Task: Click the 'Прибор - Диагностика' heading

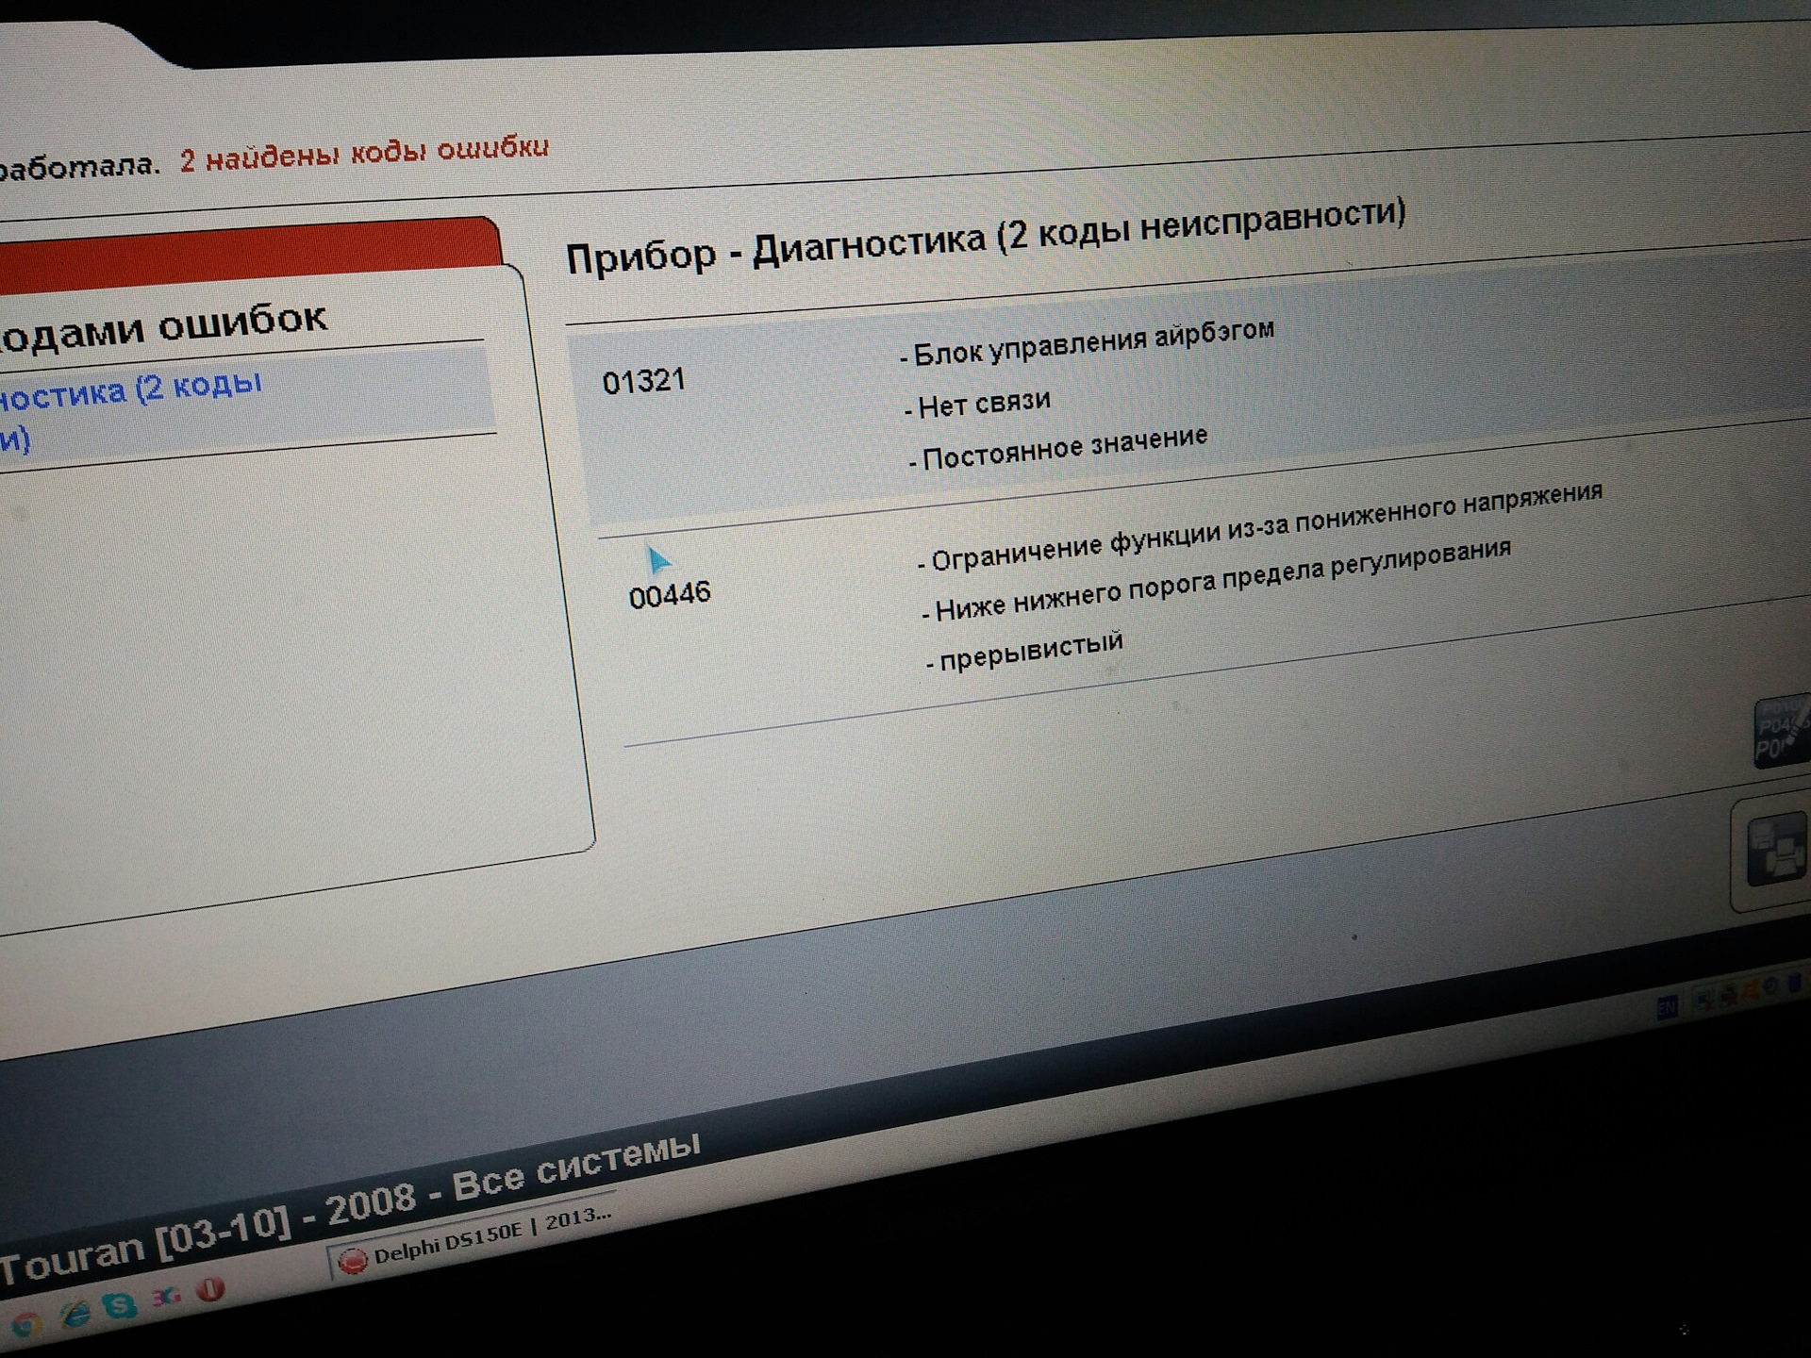Action: pos(986,236)
